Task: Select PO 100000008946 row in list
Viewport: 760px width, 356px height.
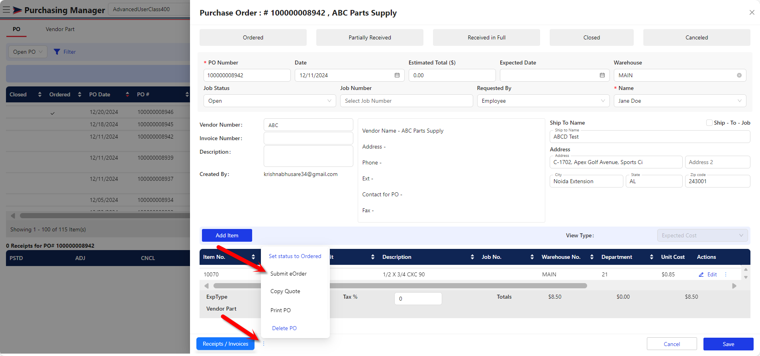Action: tap(98, 112)
